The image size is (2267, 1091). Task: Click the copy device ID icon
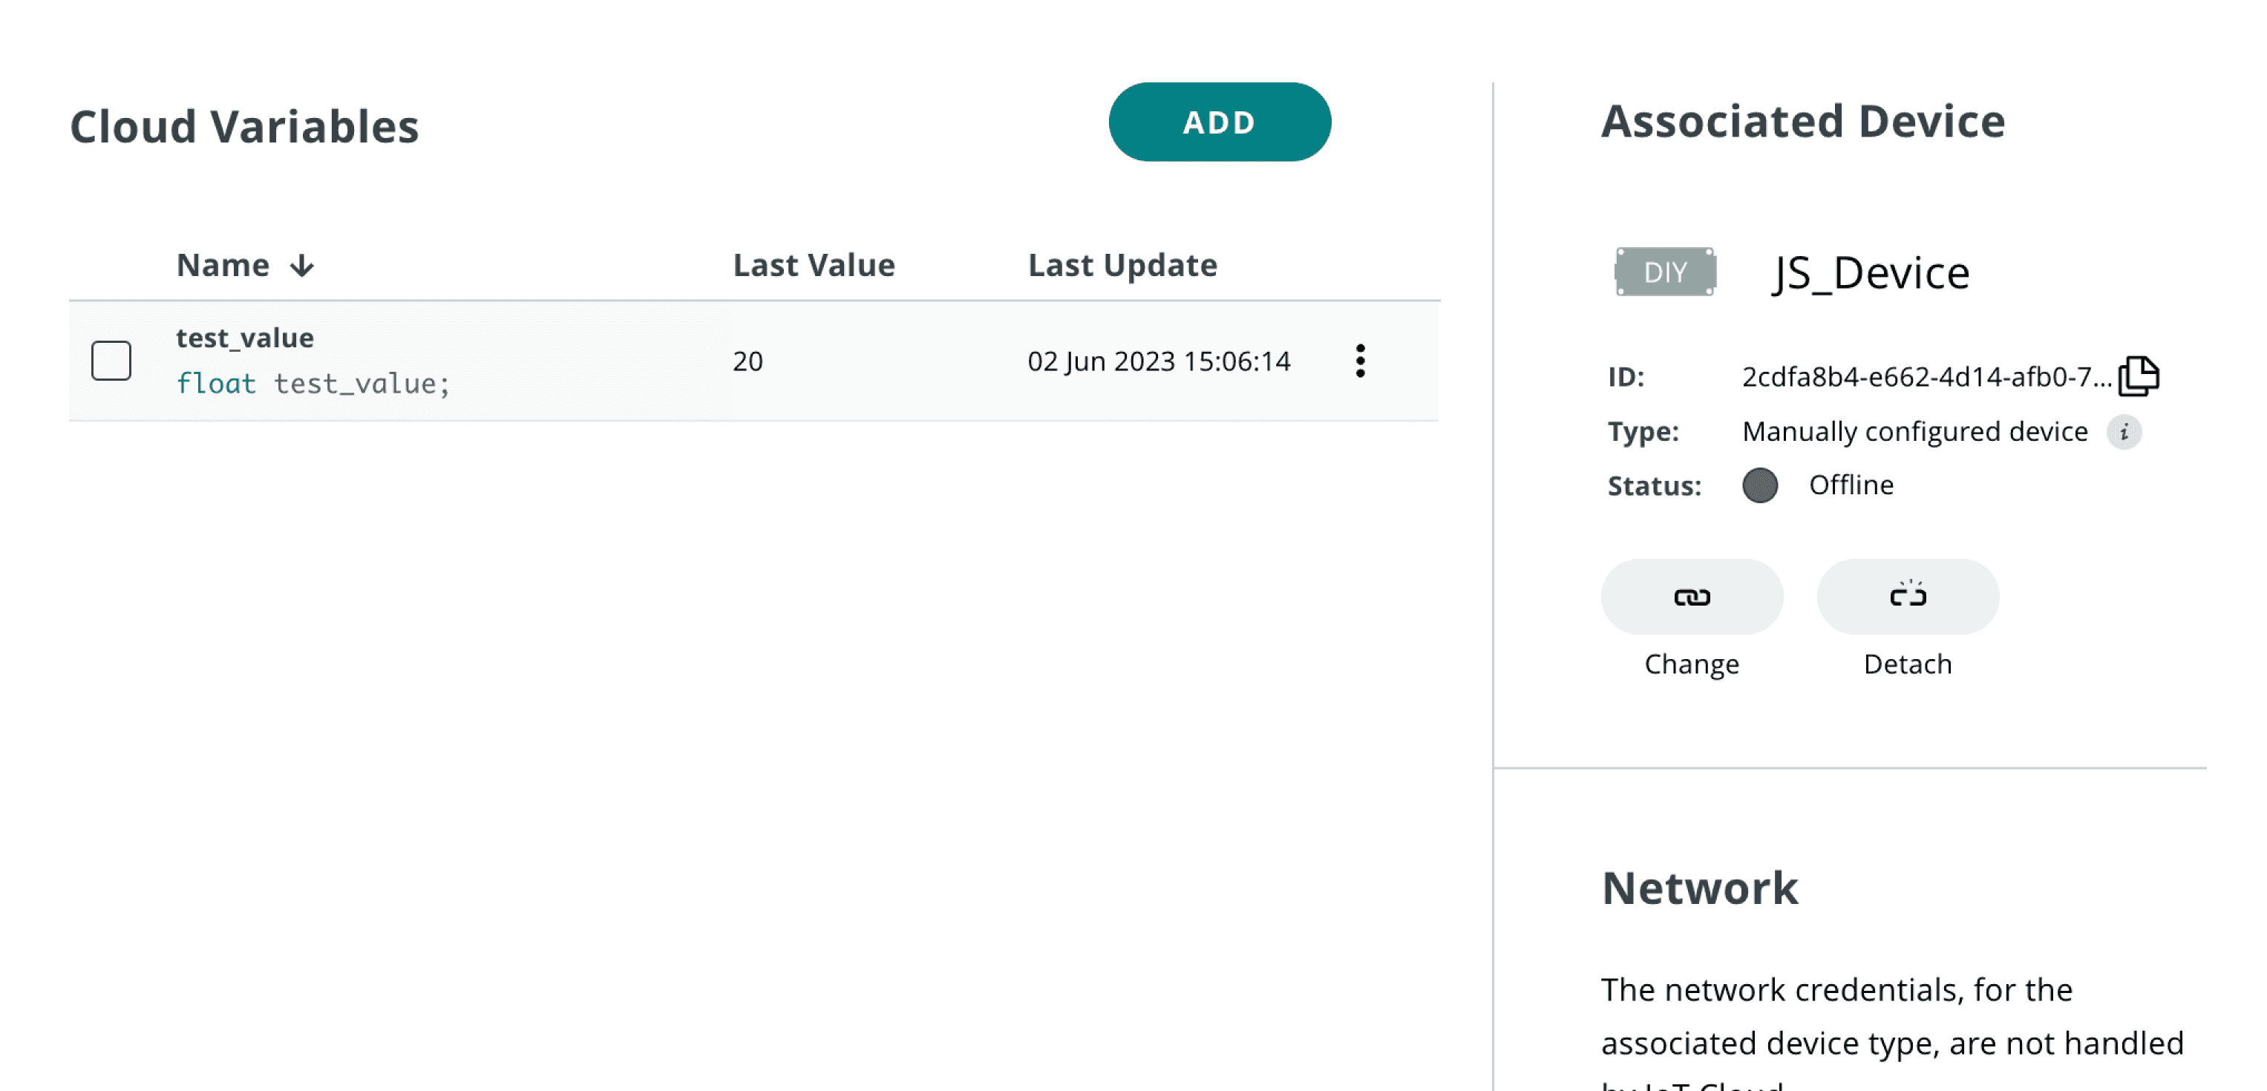(x=2138, y=376)
